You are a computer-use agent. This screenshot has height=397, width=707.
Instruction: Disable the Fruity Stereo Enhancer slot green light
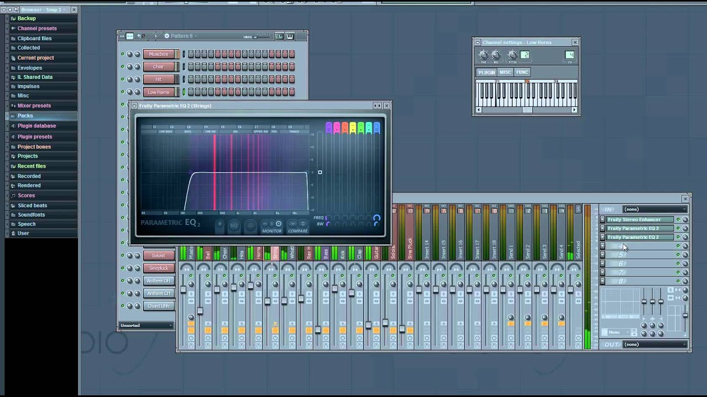[678, 219]
